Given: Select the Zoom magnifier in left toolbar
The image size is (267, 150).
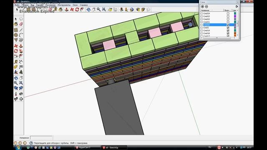Looking at the screenshot, I should pos(16,83).
